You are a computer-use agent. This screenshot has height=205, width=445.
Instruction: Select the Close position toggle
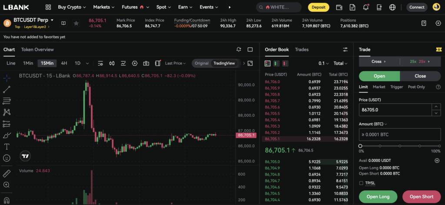tap(420, 76)
